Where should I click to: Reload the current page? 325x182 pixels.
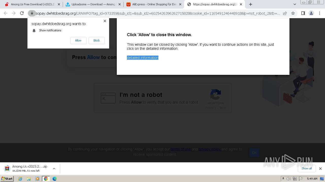(22, 13)
